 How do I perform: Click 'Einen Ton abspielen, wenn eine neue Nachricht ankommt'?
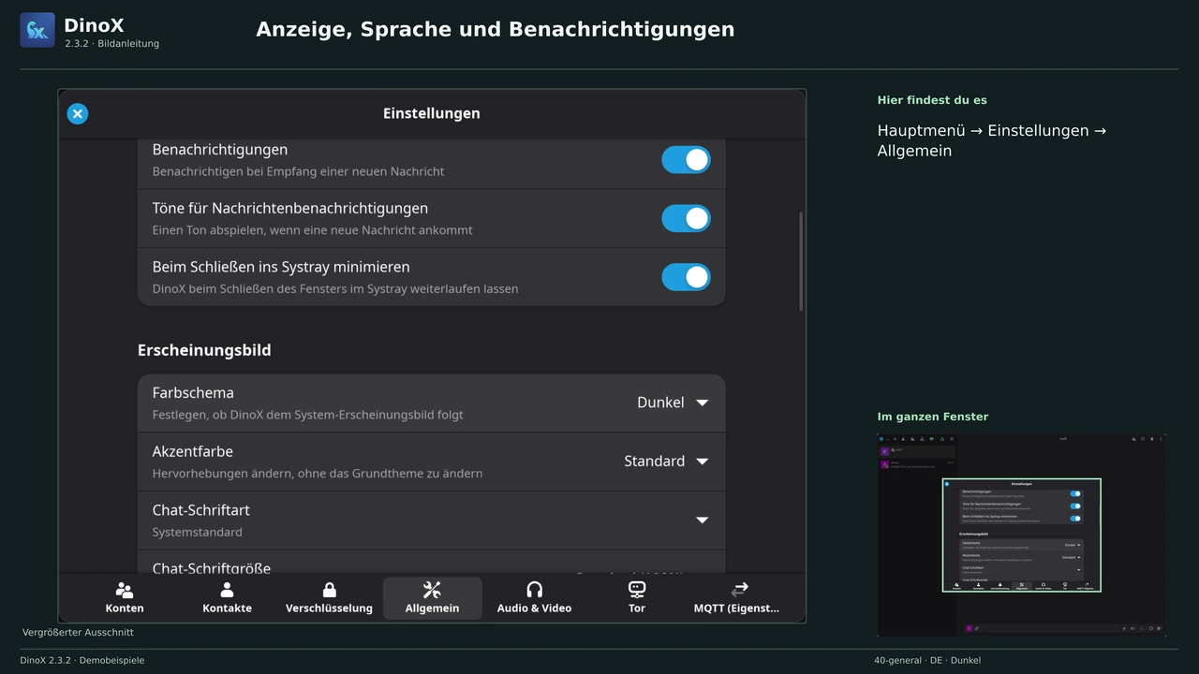(312, 230)
